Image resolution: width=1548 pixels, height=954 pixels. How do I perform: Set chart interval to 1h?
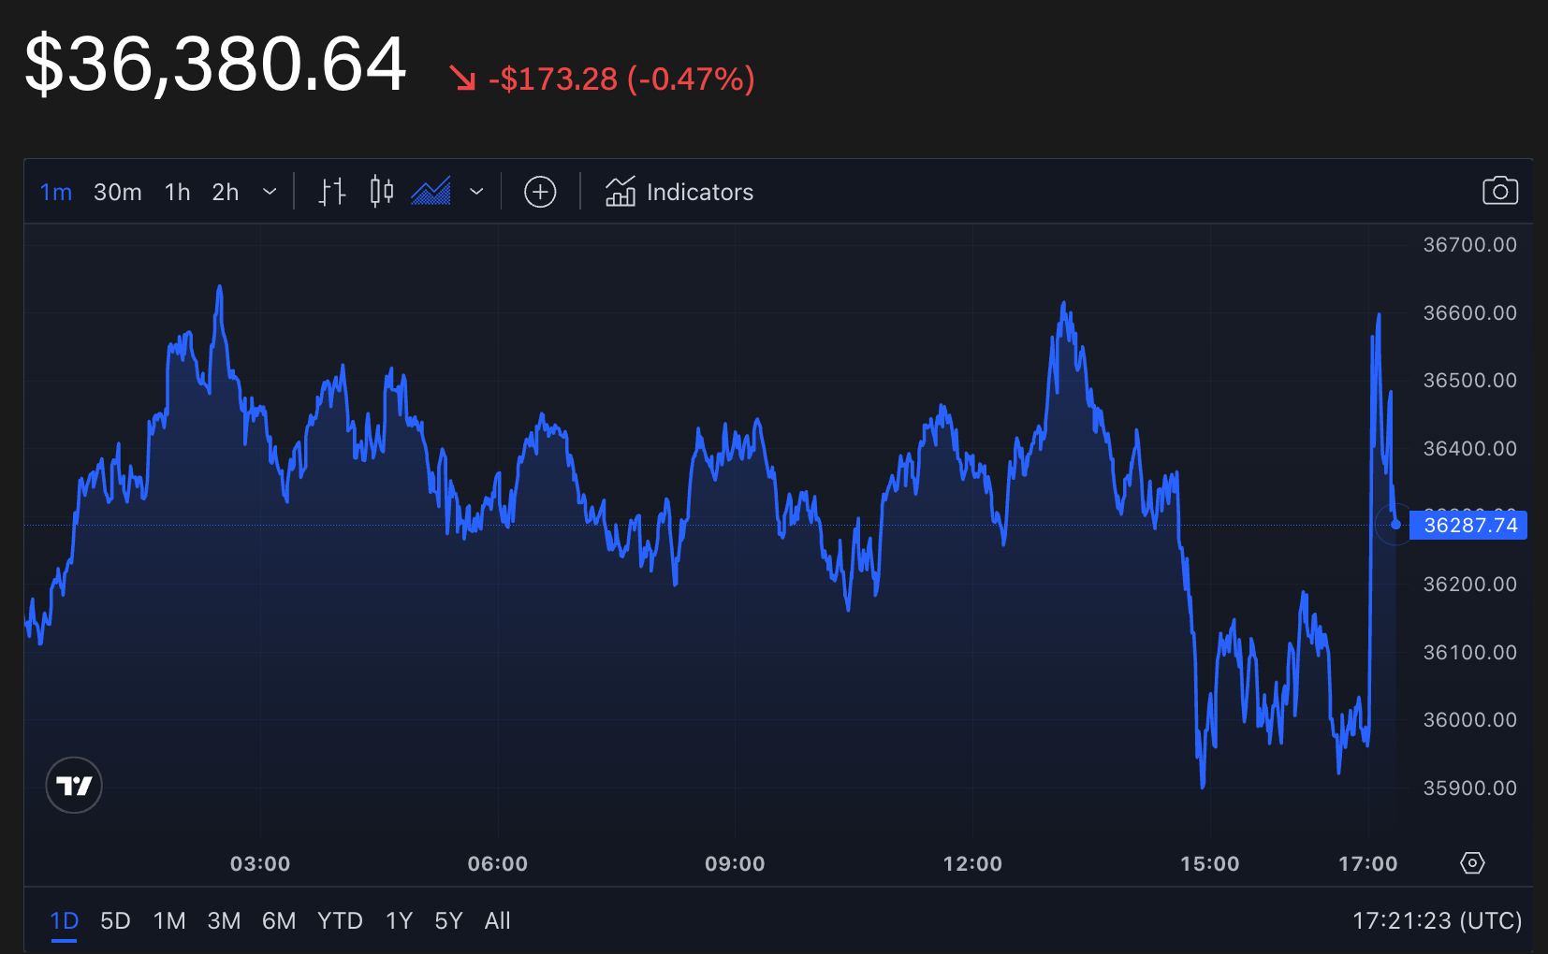[178, 192]
